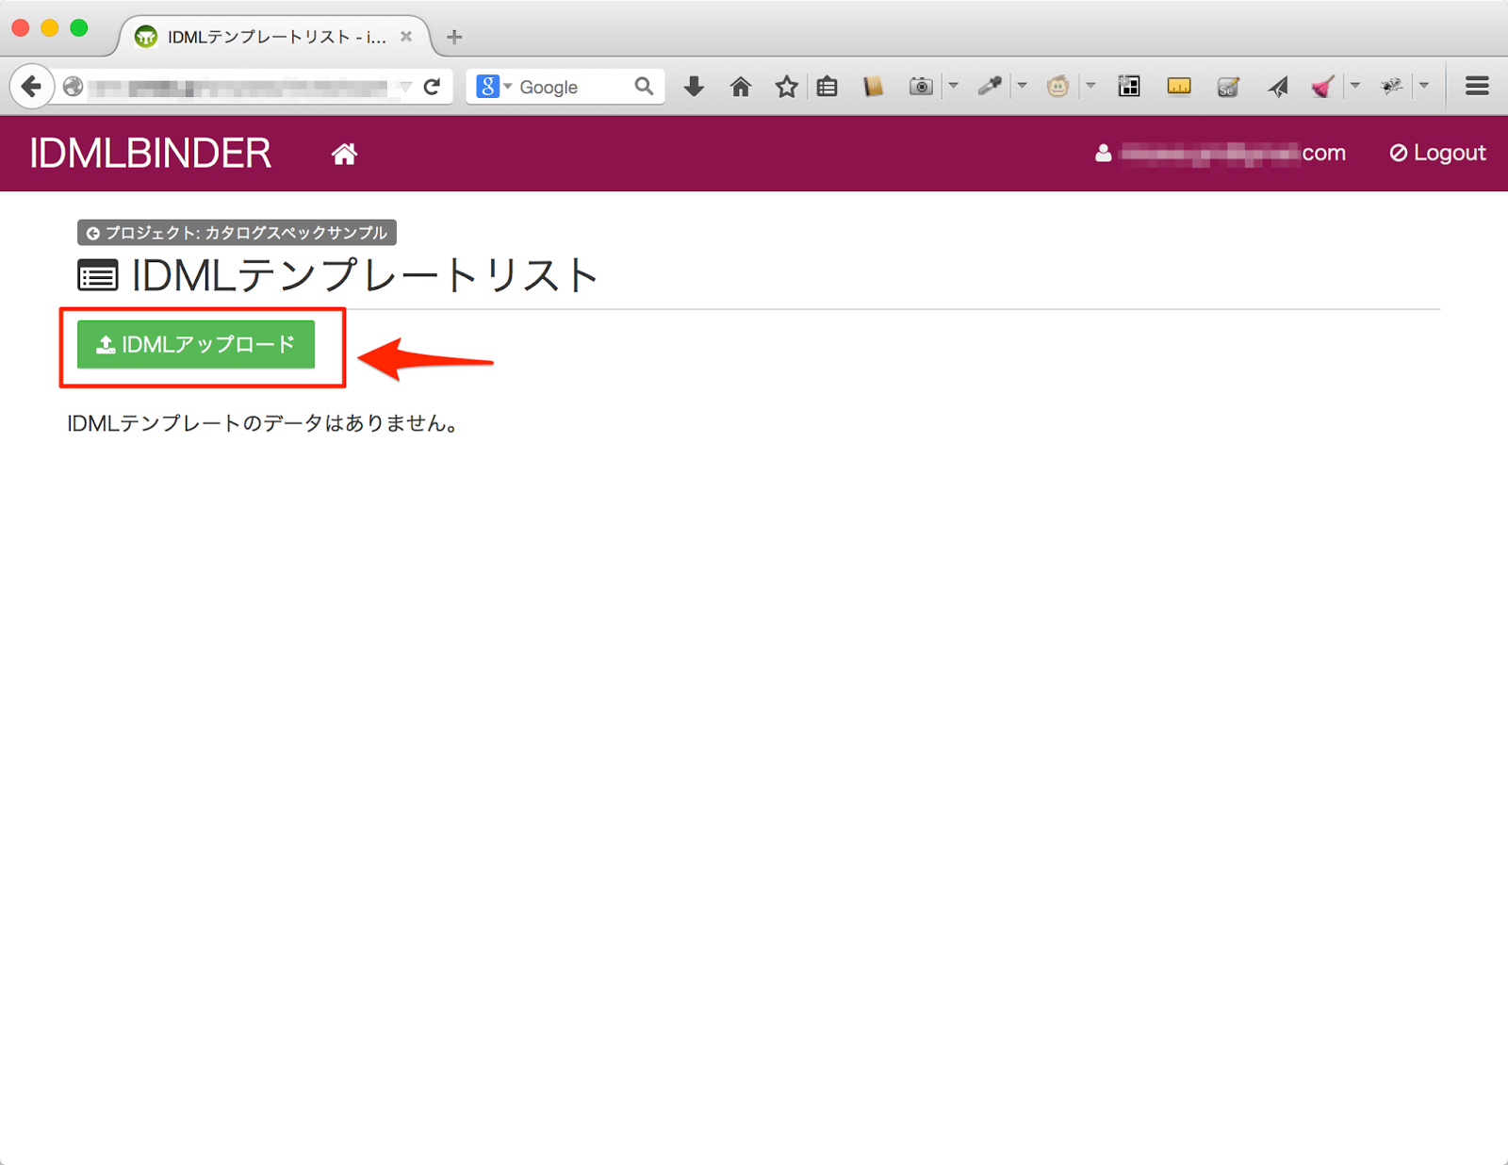Open the Downloads arrow icon

coord(694,86)
